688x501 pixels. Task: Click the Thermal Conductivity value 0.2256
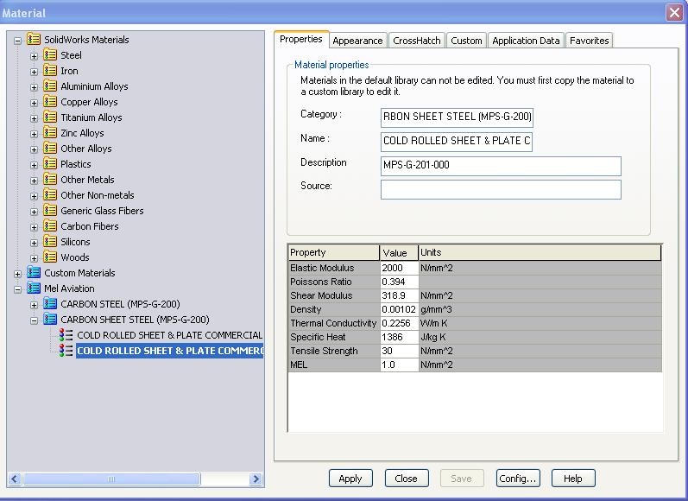399,323
